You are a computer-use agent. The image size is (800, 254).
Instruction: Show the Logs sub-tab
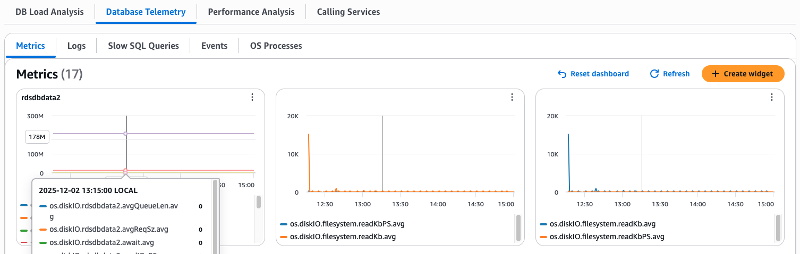(76, 46)
